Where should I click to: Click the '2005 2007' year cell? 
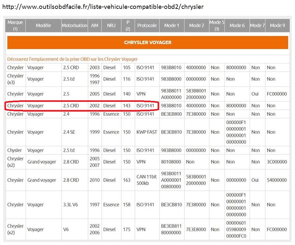[95, 162]
